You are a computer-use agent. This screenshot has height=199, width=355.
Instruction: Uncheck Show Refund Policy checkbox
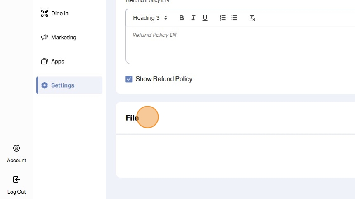coord(129,79)
